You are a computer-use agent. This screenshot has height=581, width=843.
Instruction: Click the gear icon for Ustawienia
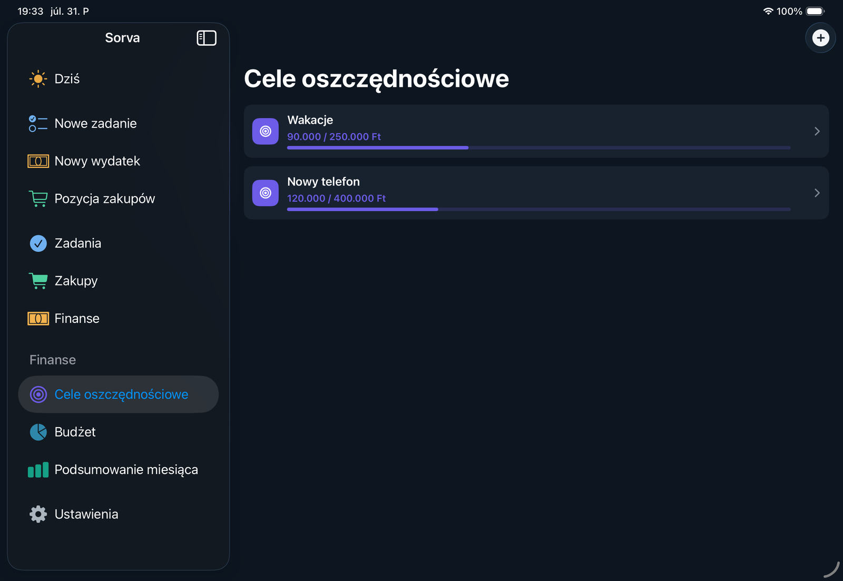[38, 514]
